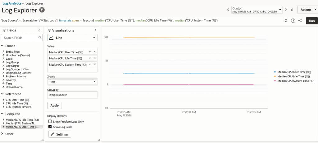
Task: Select referenced CPU User Time (%) field
Action: [x=17, y=100]
